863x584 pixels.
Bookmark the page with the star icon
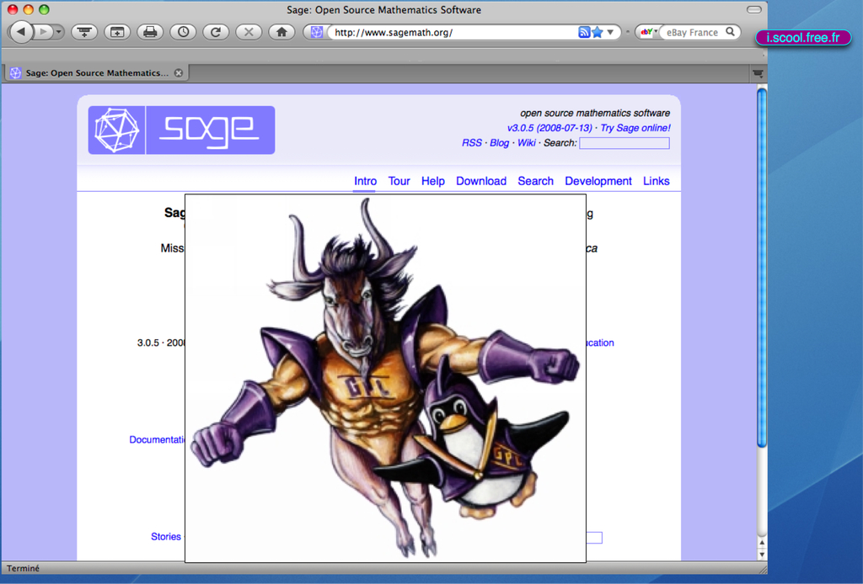tap(598, 33)
